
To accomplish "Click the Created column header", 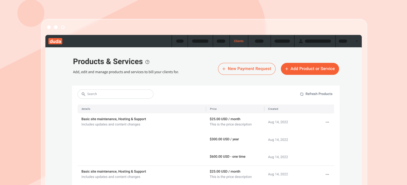I will tap(273, 109).
